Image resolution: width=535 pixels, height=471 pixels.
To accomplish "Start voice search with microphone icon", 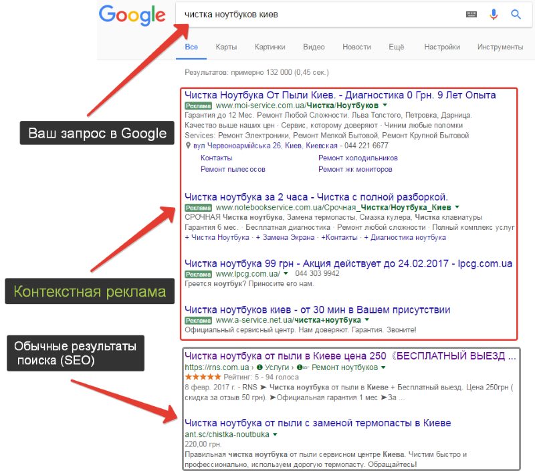I will tap(494, 14).
